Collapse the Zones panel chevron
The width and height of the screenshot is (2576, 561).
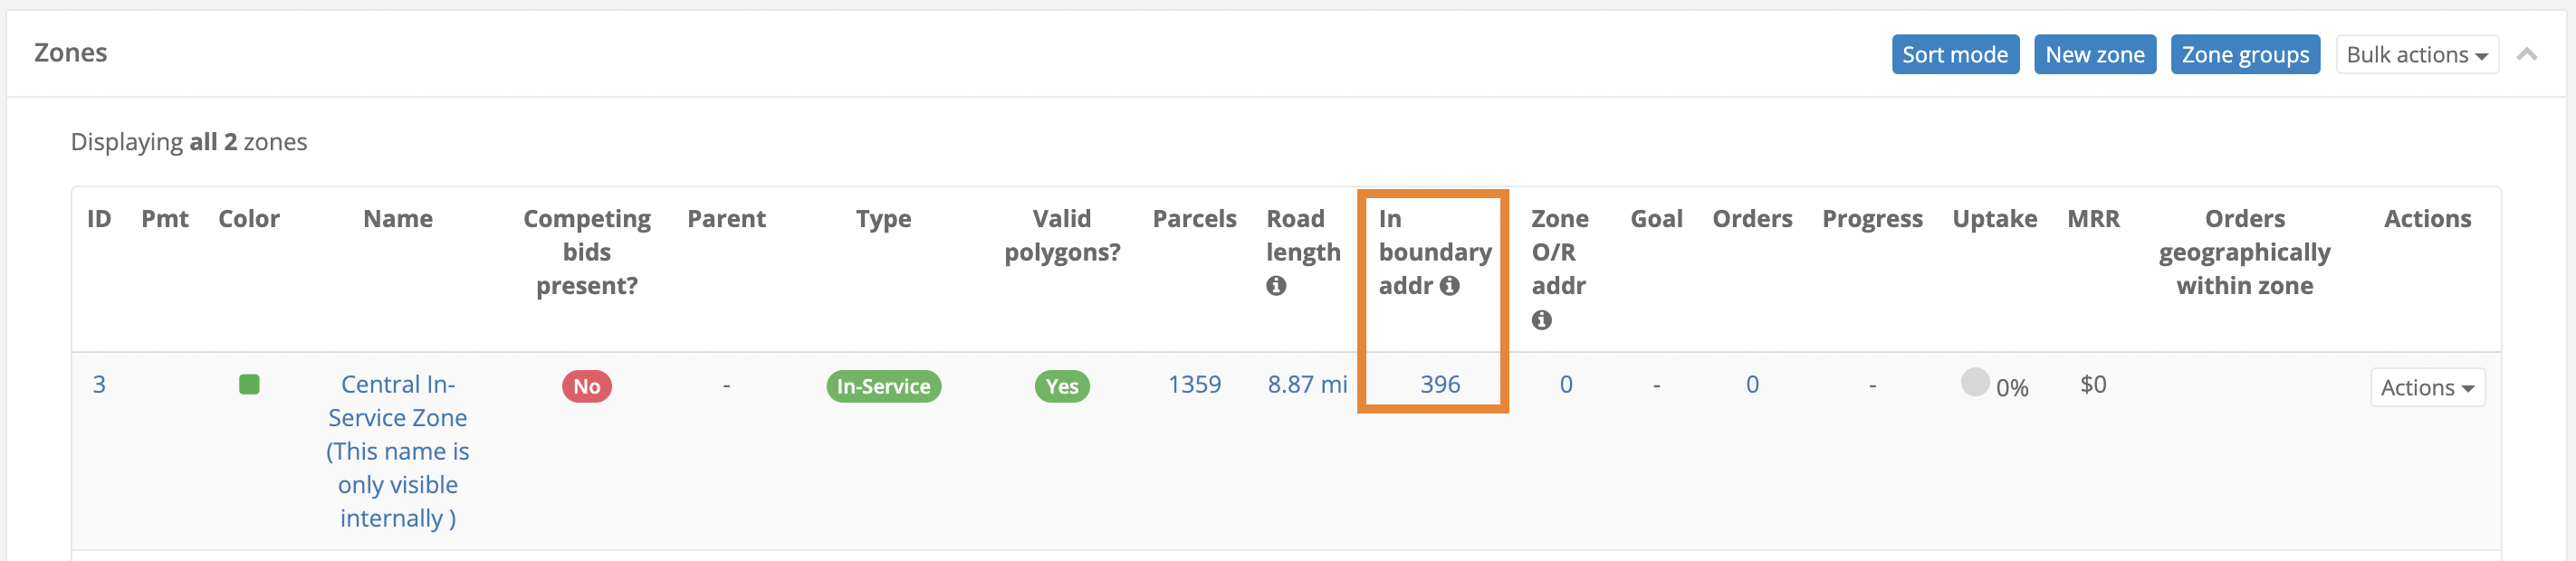coord(2526,54)
